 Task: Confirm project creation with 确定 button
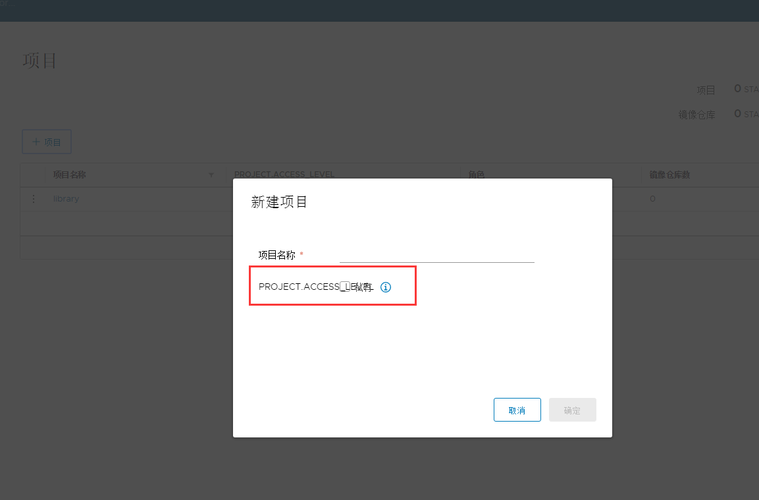(572, 410)
